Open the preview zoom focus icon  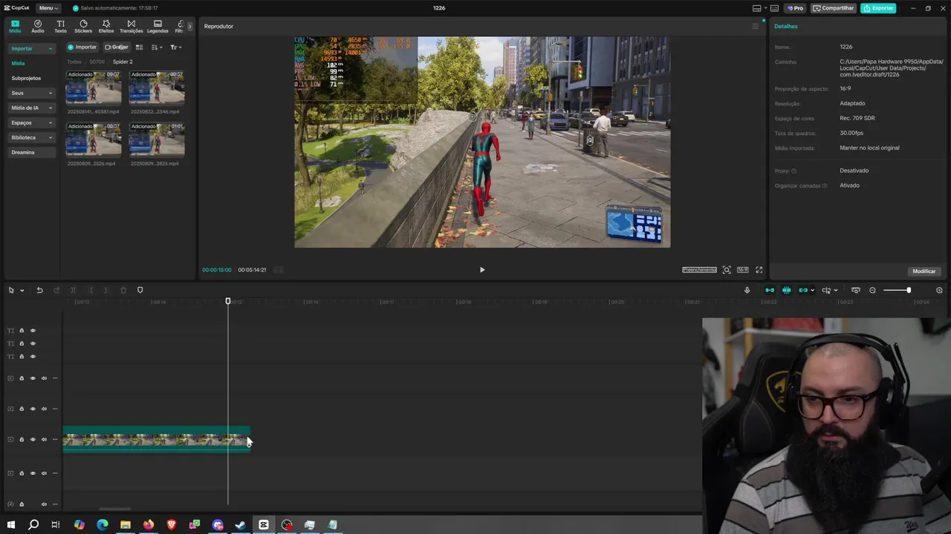click(x=727, y=270)
